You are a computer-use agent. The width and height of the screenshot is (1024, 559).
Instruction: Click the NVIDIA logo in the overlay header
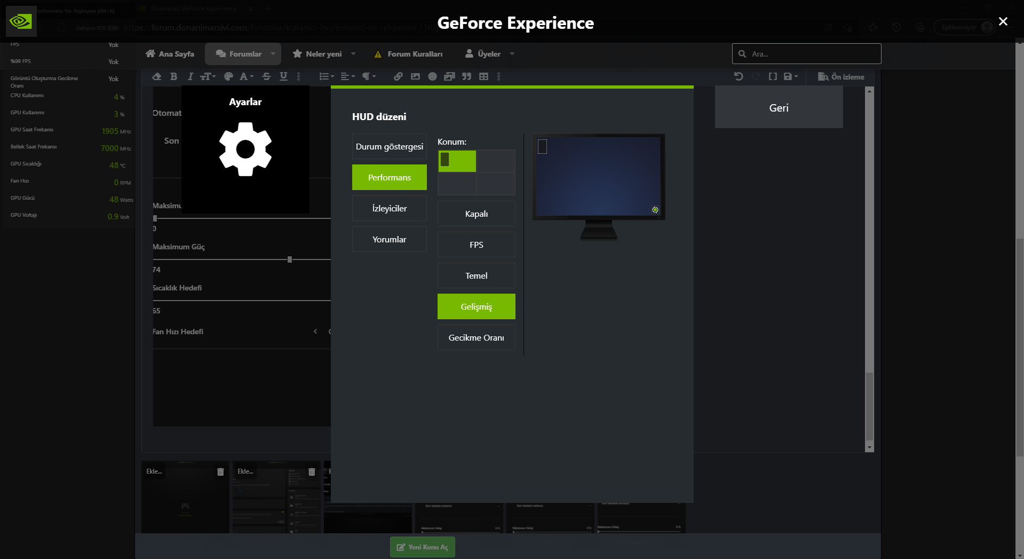point(21,21)
